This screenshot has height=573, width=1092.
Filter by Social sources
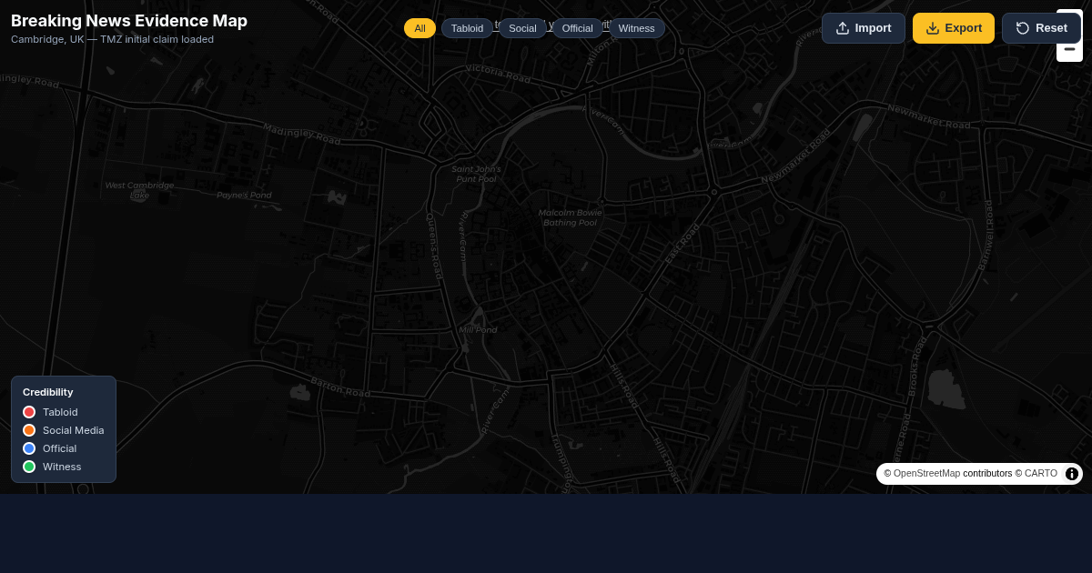[522, 28]
